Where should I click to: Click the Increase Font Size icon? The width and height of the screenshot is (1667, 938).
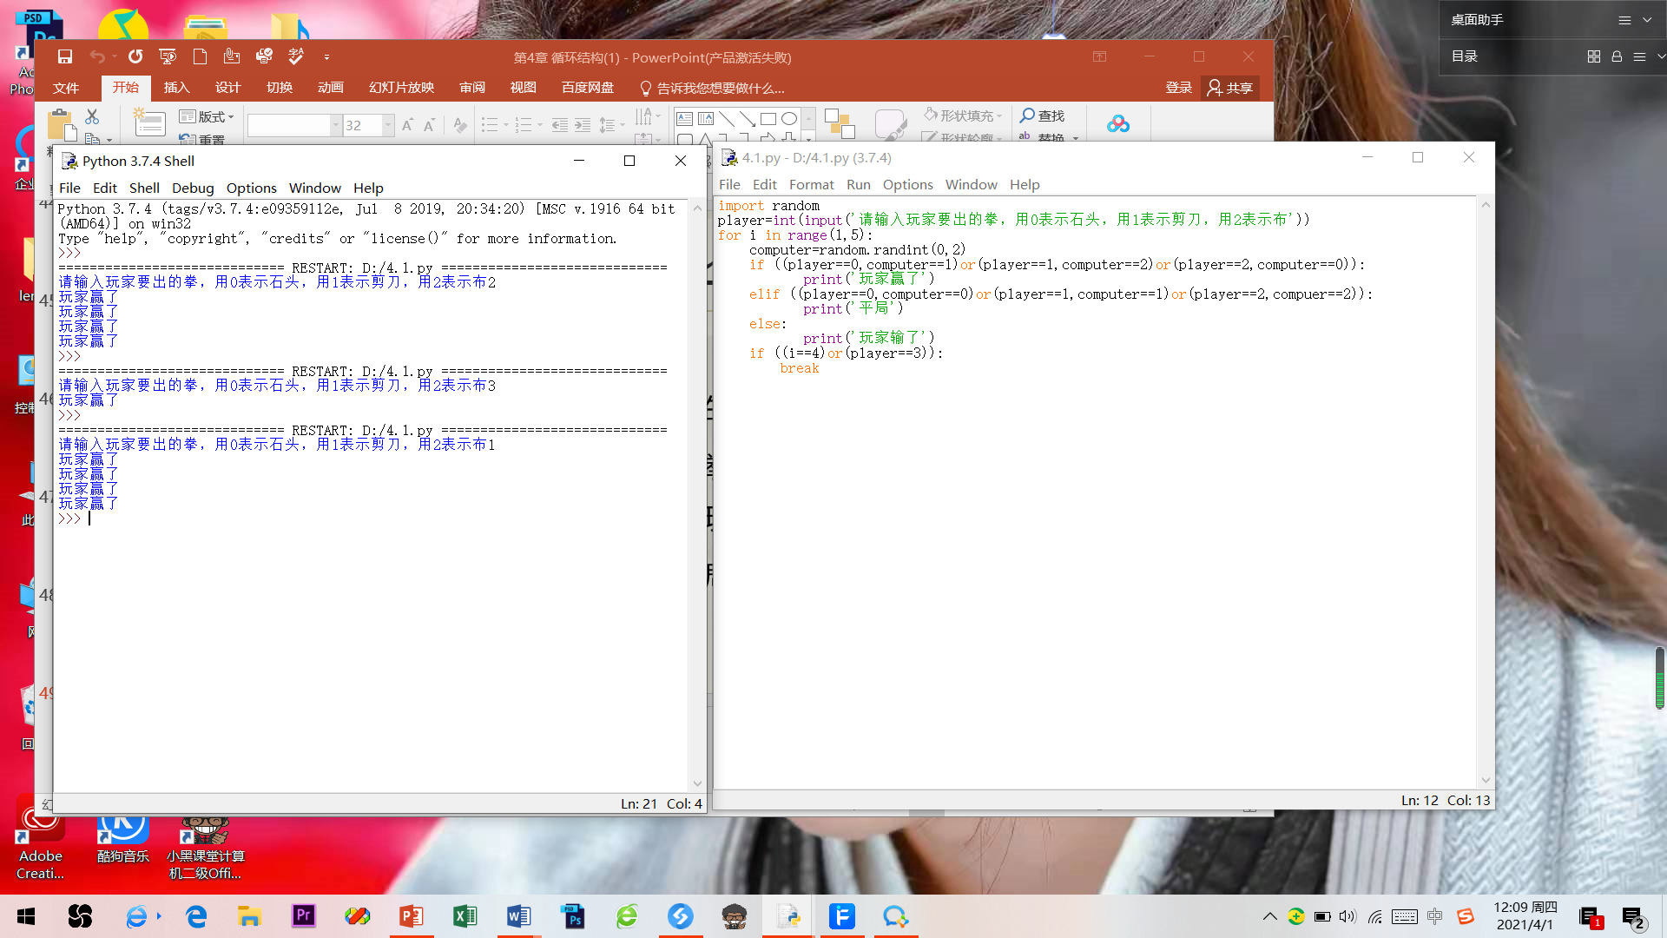point(407,125)
